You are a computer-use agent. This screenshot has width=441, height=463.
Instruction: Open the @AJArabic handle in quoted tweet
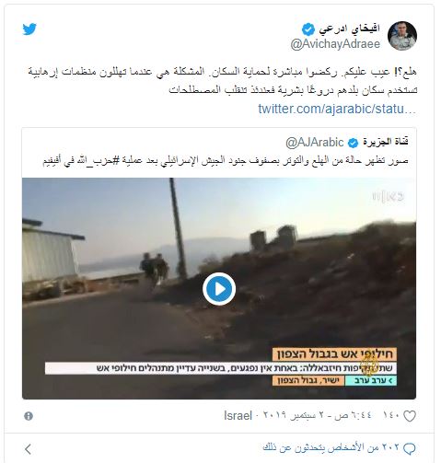[x=314, y=143]
